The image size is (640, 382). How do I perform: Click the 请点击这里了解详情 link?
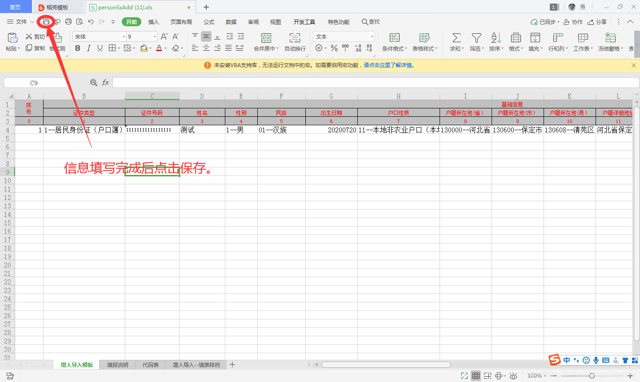[388, 65]
